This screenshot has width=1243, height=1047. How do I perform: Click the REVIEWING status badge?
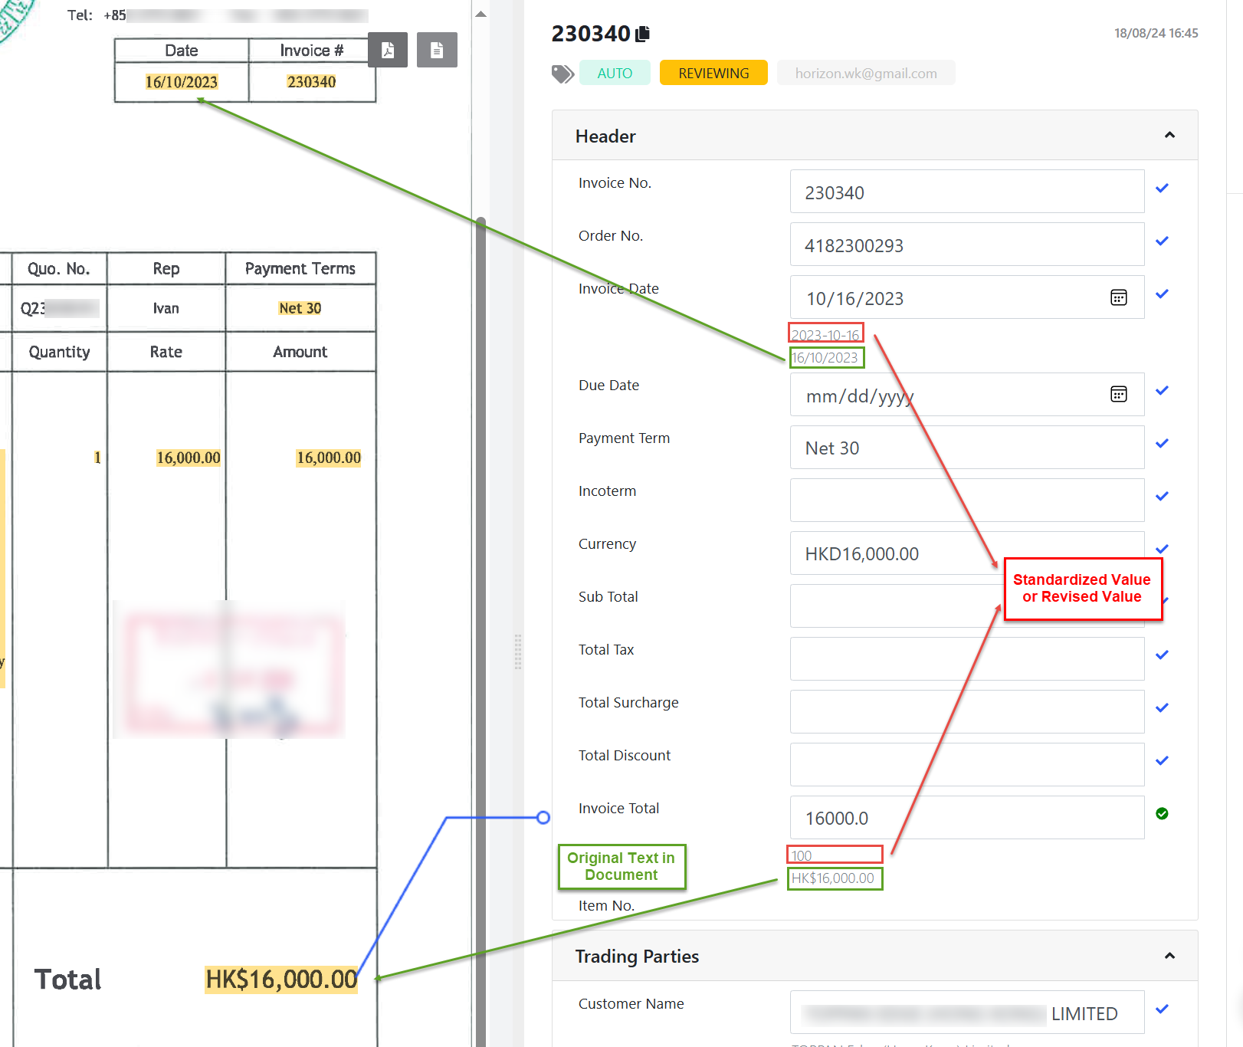tap(713, 74)
